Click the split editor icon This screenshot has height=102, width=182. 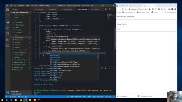coord(109,9)
